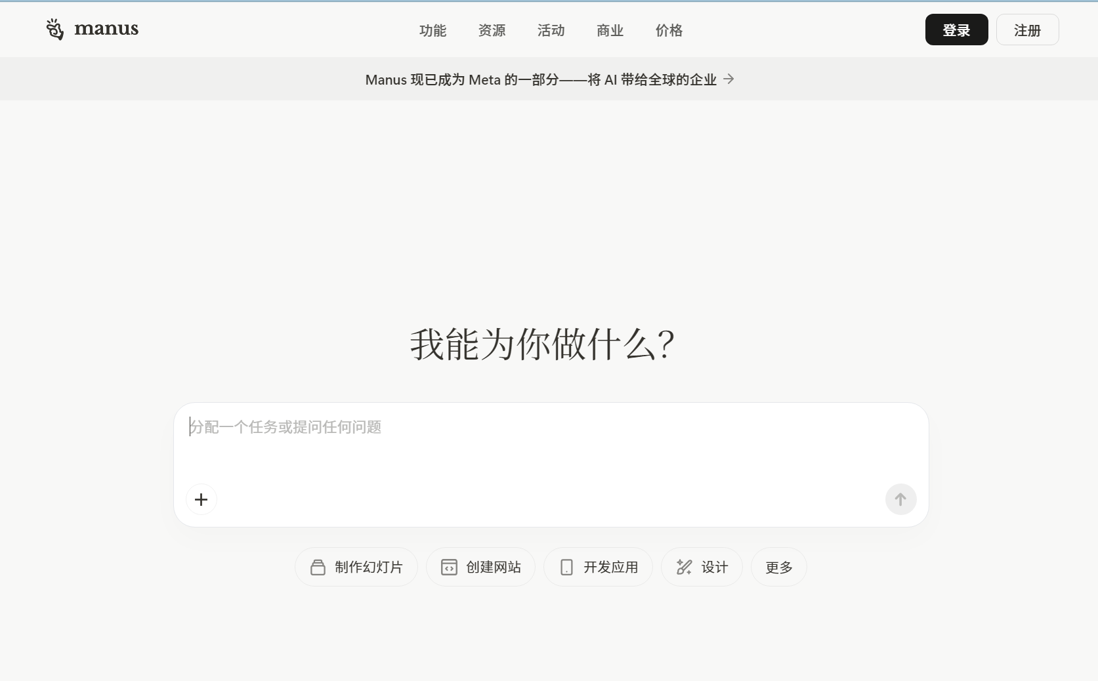Click the 创建网站 suggestion chip

pos(480,567)
